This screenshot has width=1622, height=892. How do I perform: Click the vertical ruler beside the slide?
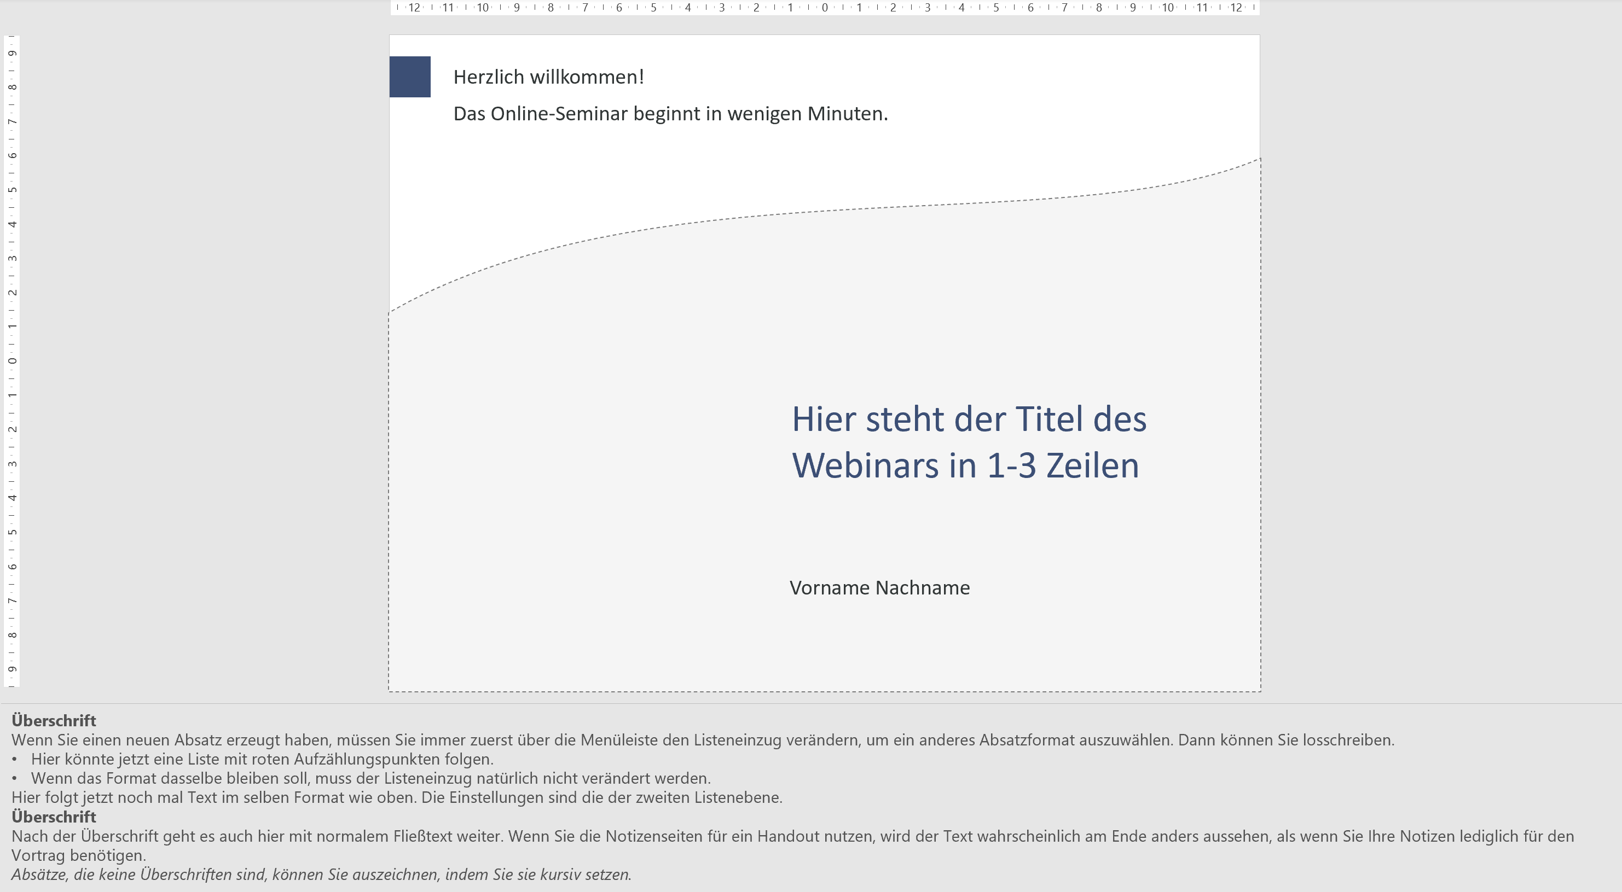coord(11,362)
